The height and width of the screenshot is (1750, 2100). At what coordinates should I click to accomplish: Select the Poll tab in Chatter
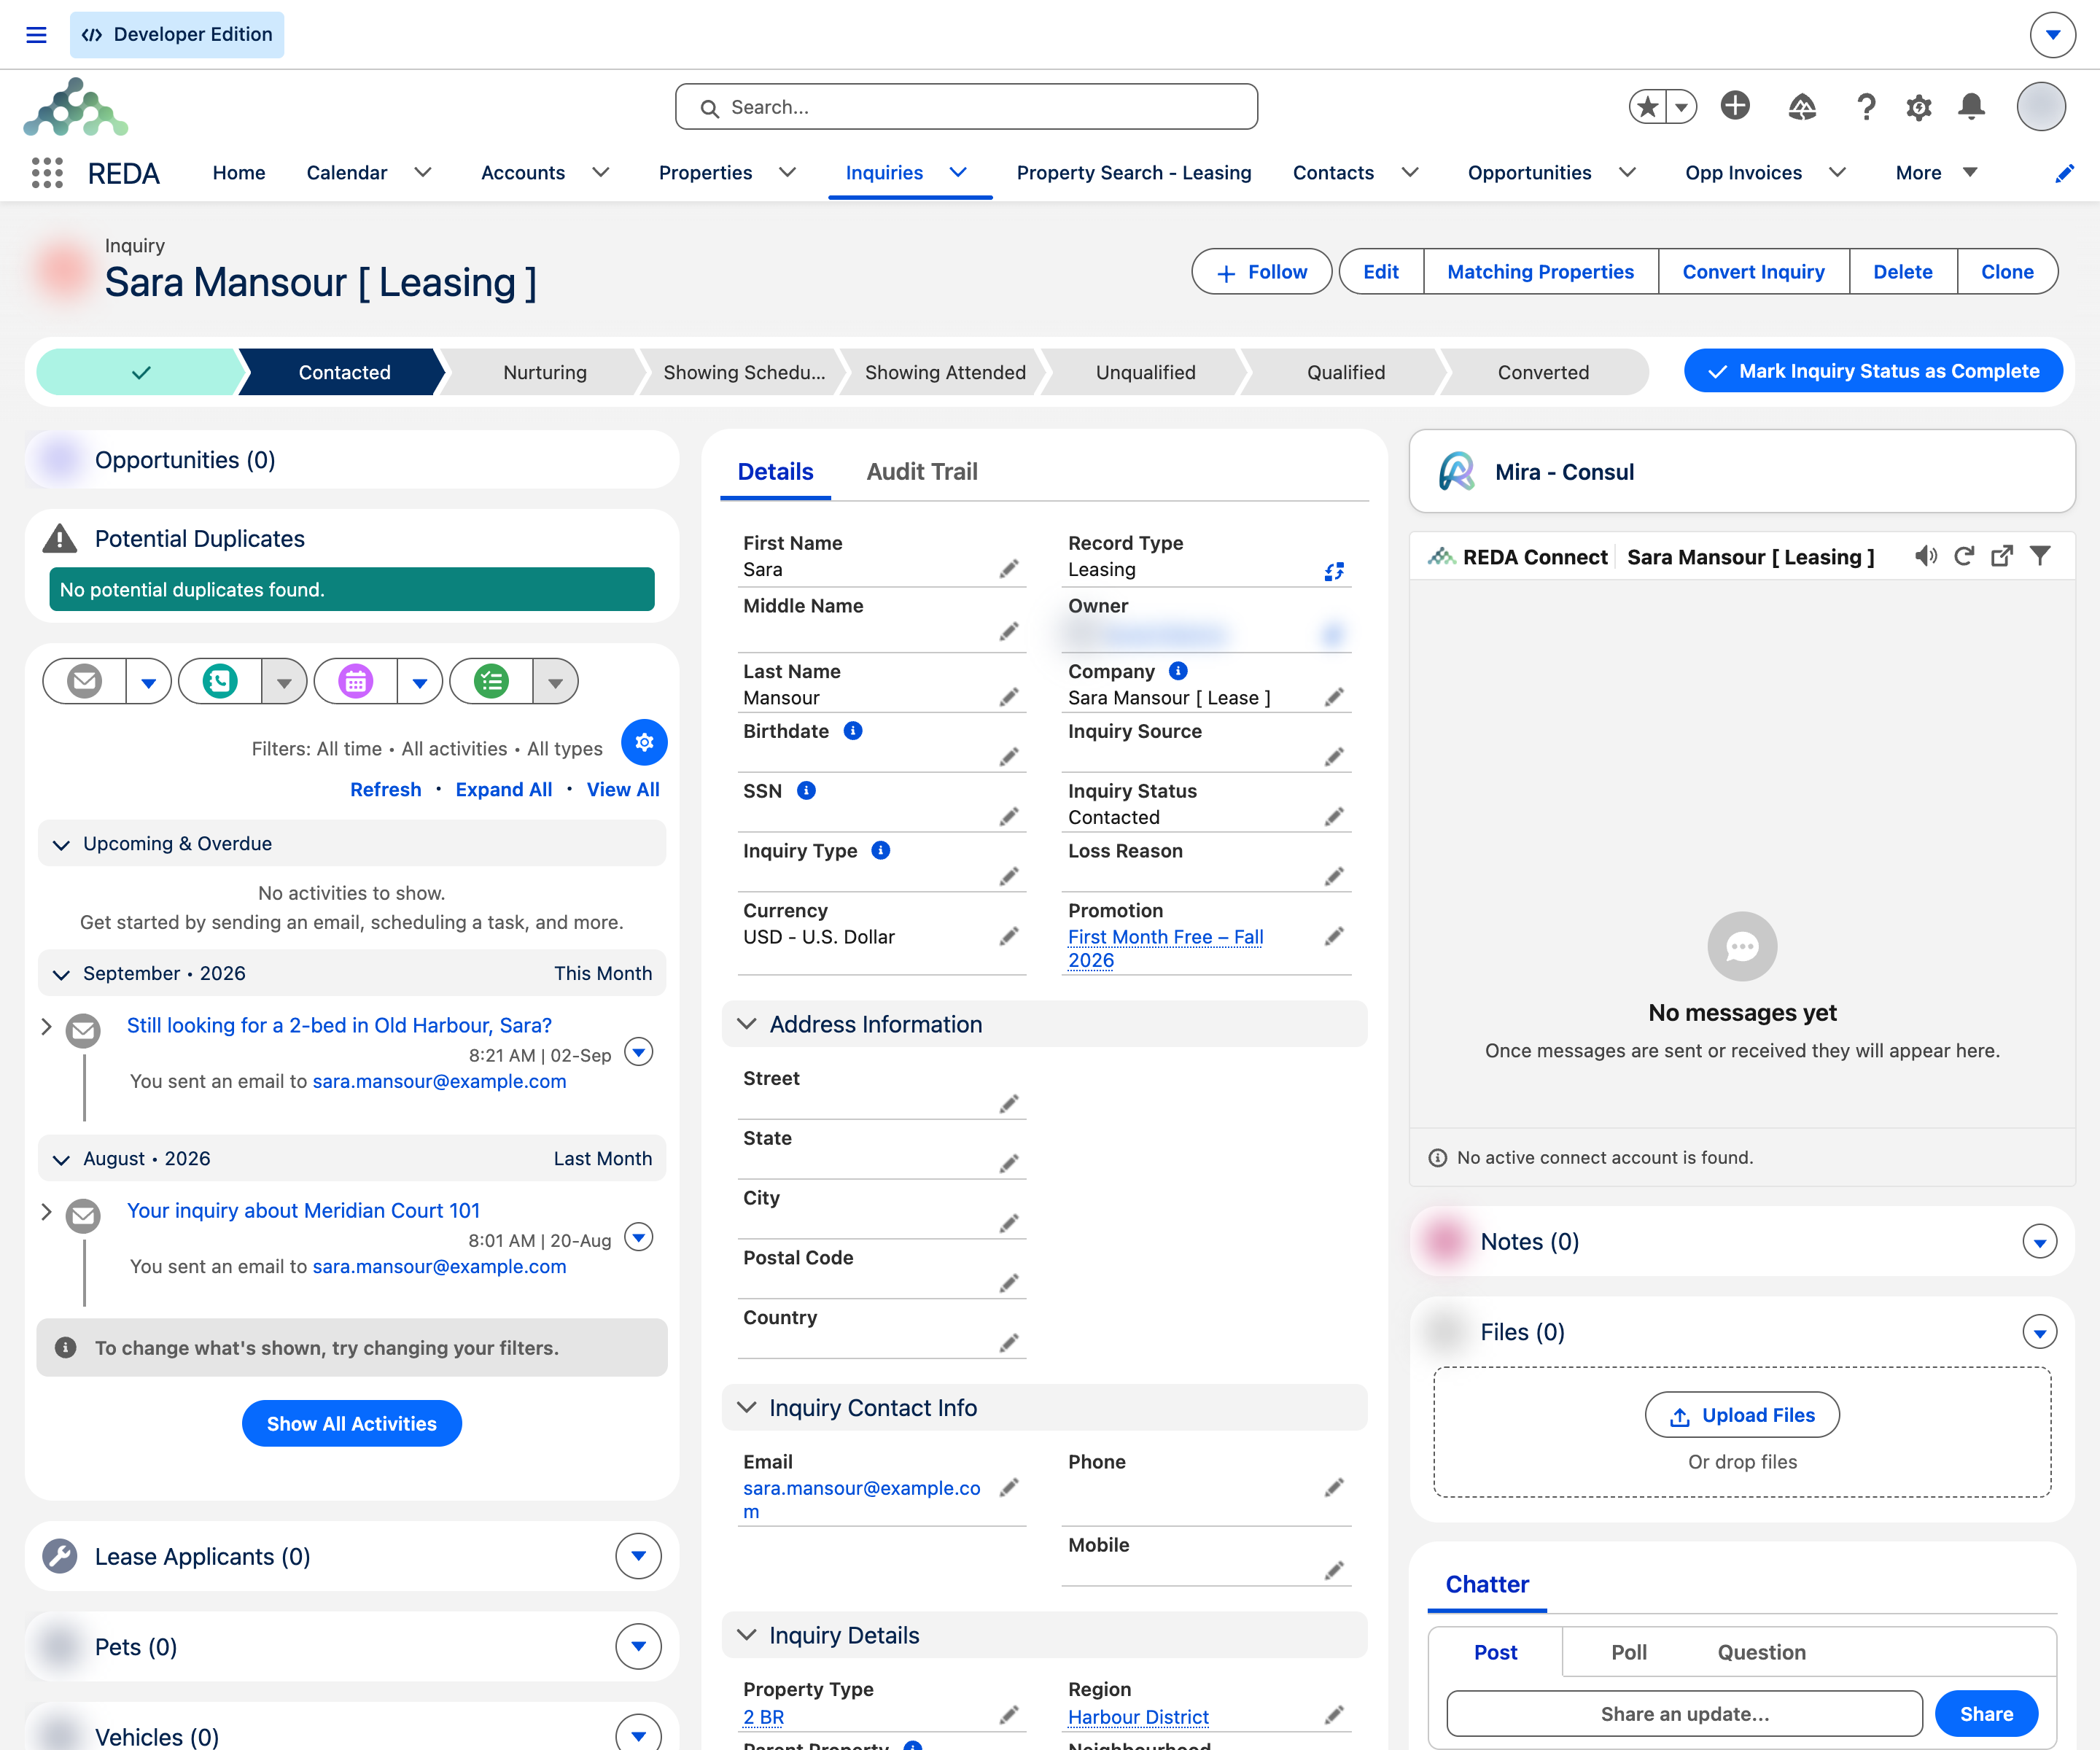(x=1628, y=1653)
